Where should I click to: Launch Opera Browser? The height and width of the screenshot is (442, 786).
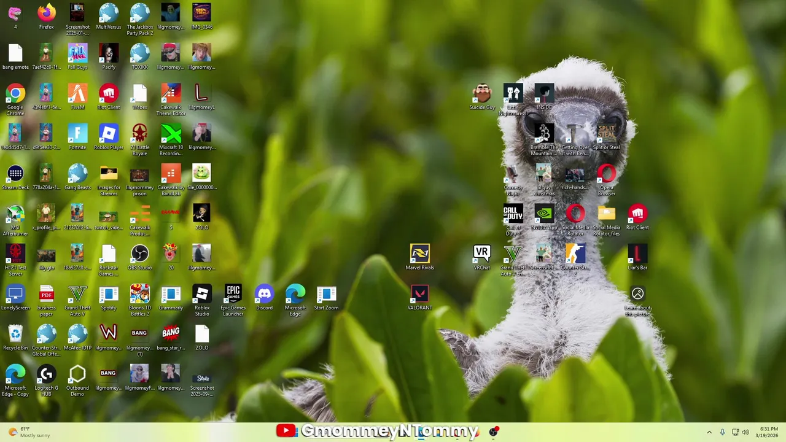(x=606, y=180)
